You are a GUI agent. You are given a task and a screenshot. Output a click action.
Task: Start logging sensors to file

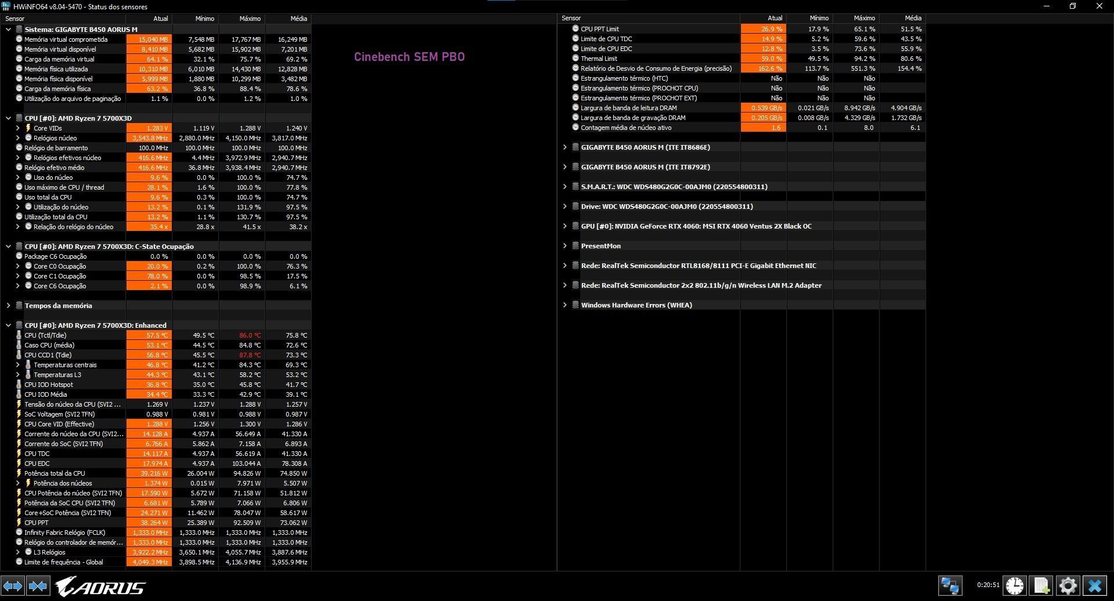(1041, 585)
